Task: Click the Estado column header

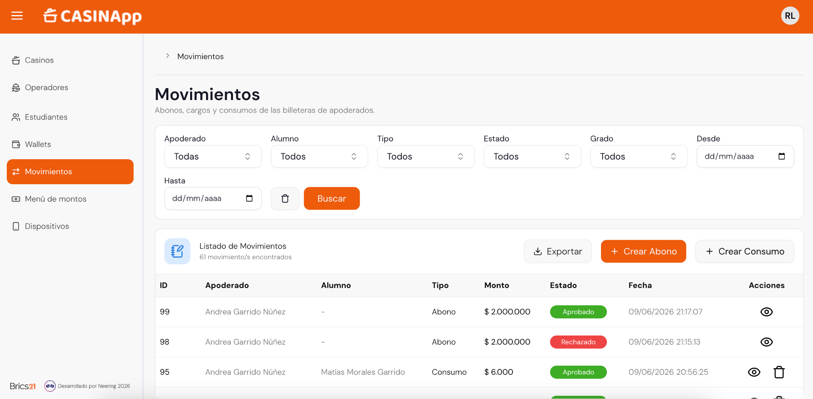Action: (563, 285)
